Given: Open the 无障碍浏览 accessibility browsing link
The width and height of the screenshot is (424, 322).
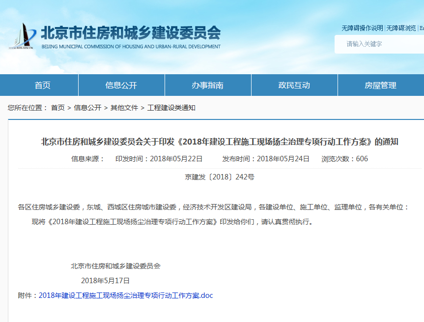Looking at the screenshot, I should pos(401,28).
